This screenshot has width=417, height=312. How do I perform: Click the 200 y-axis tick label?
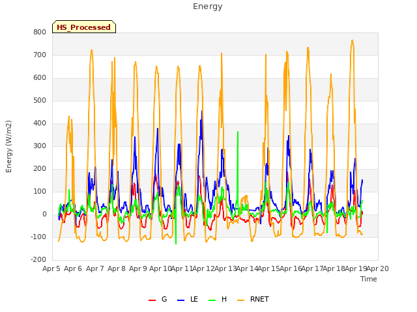[40, 169]
